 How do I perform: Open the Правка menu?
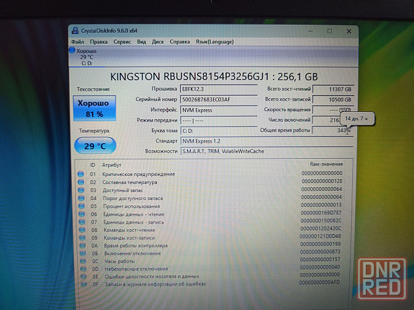point(98,42)
